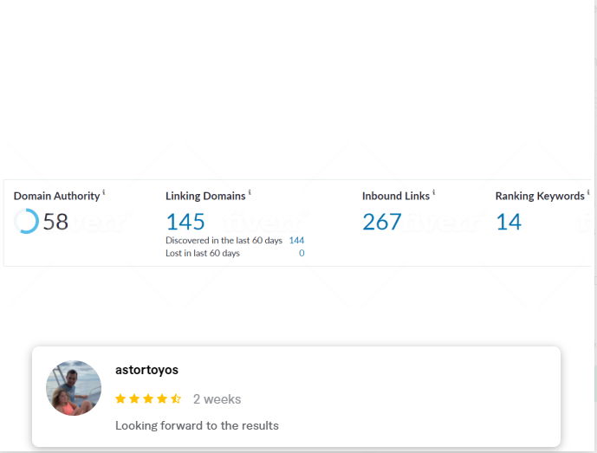Open the 145 linking domains count
The image size is (597, 453).
click(x=185, y=222)
